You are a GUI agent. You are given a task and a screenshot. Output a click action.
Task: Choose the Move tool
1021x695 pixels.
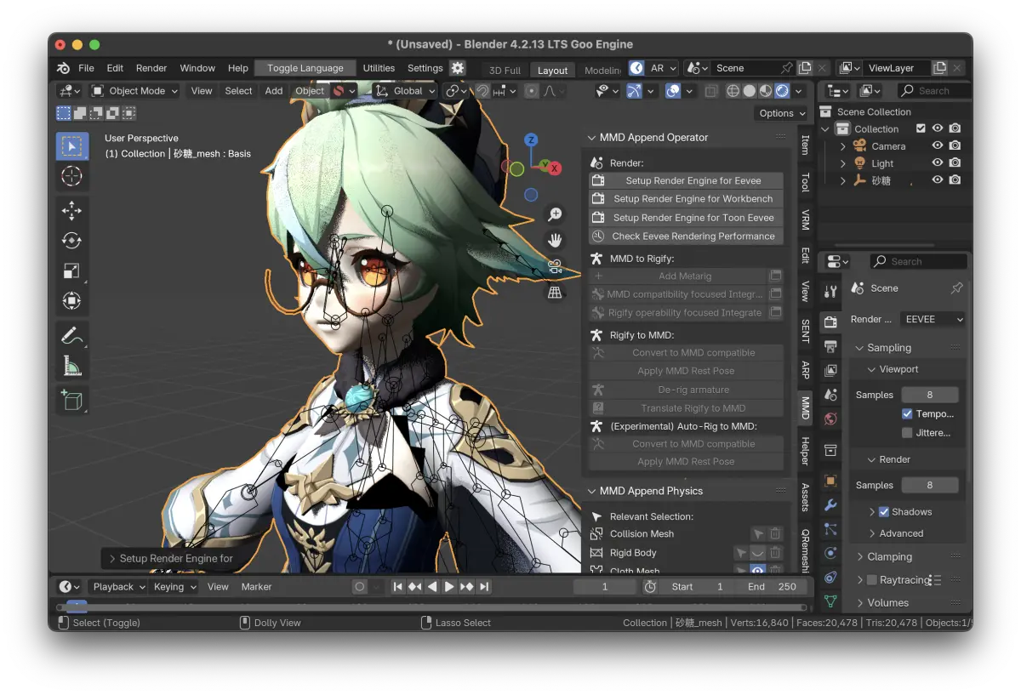tap(72, 211)
